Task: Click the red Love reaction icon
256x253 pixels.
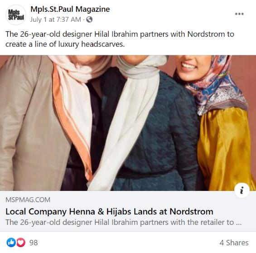Action: (21, 243)
